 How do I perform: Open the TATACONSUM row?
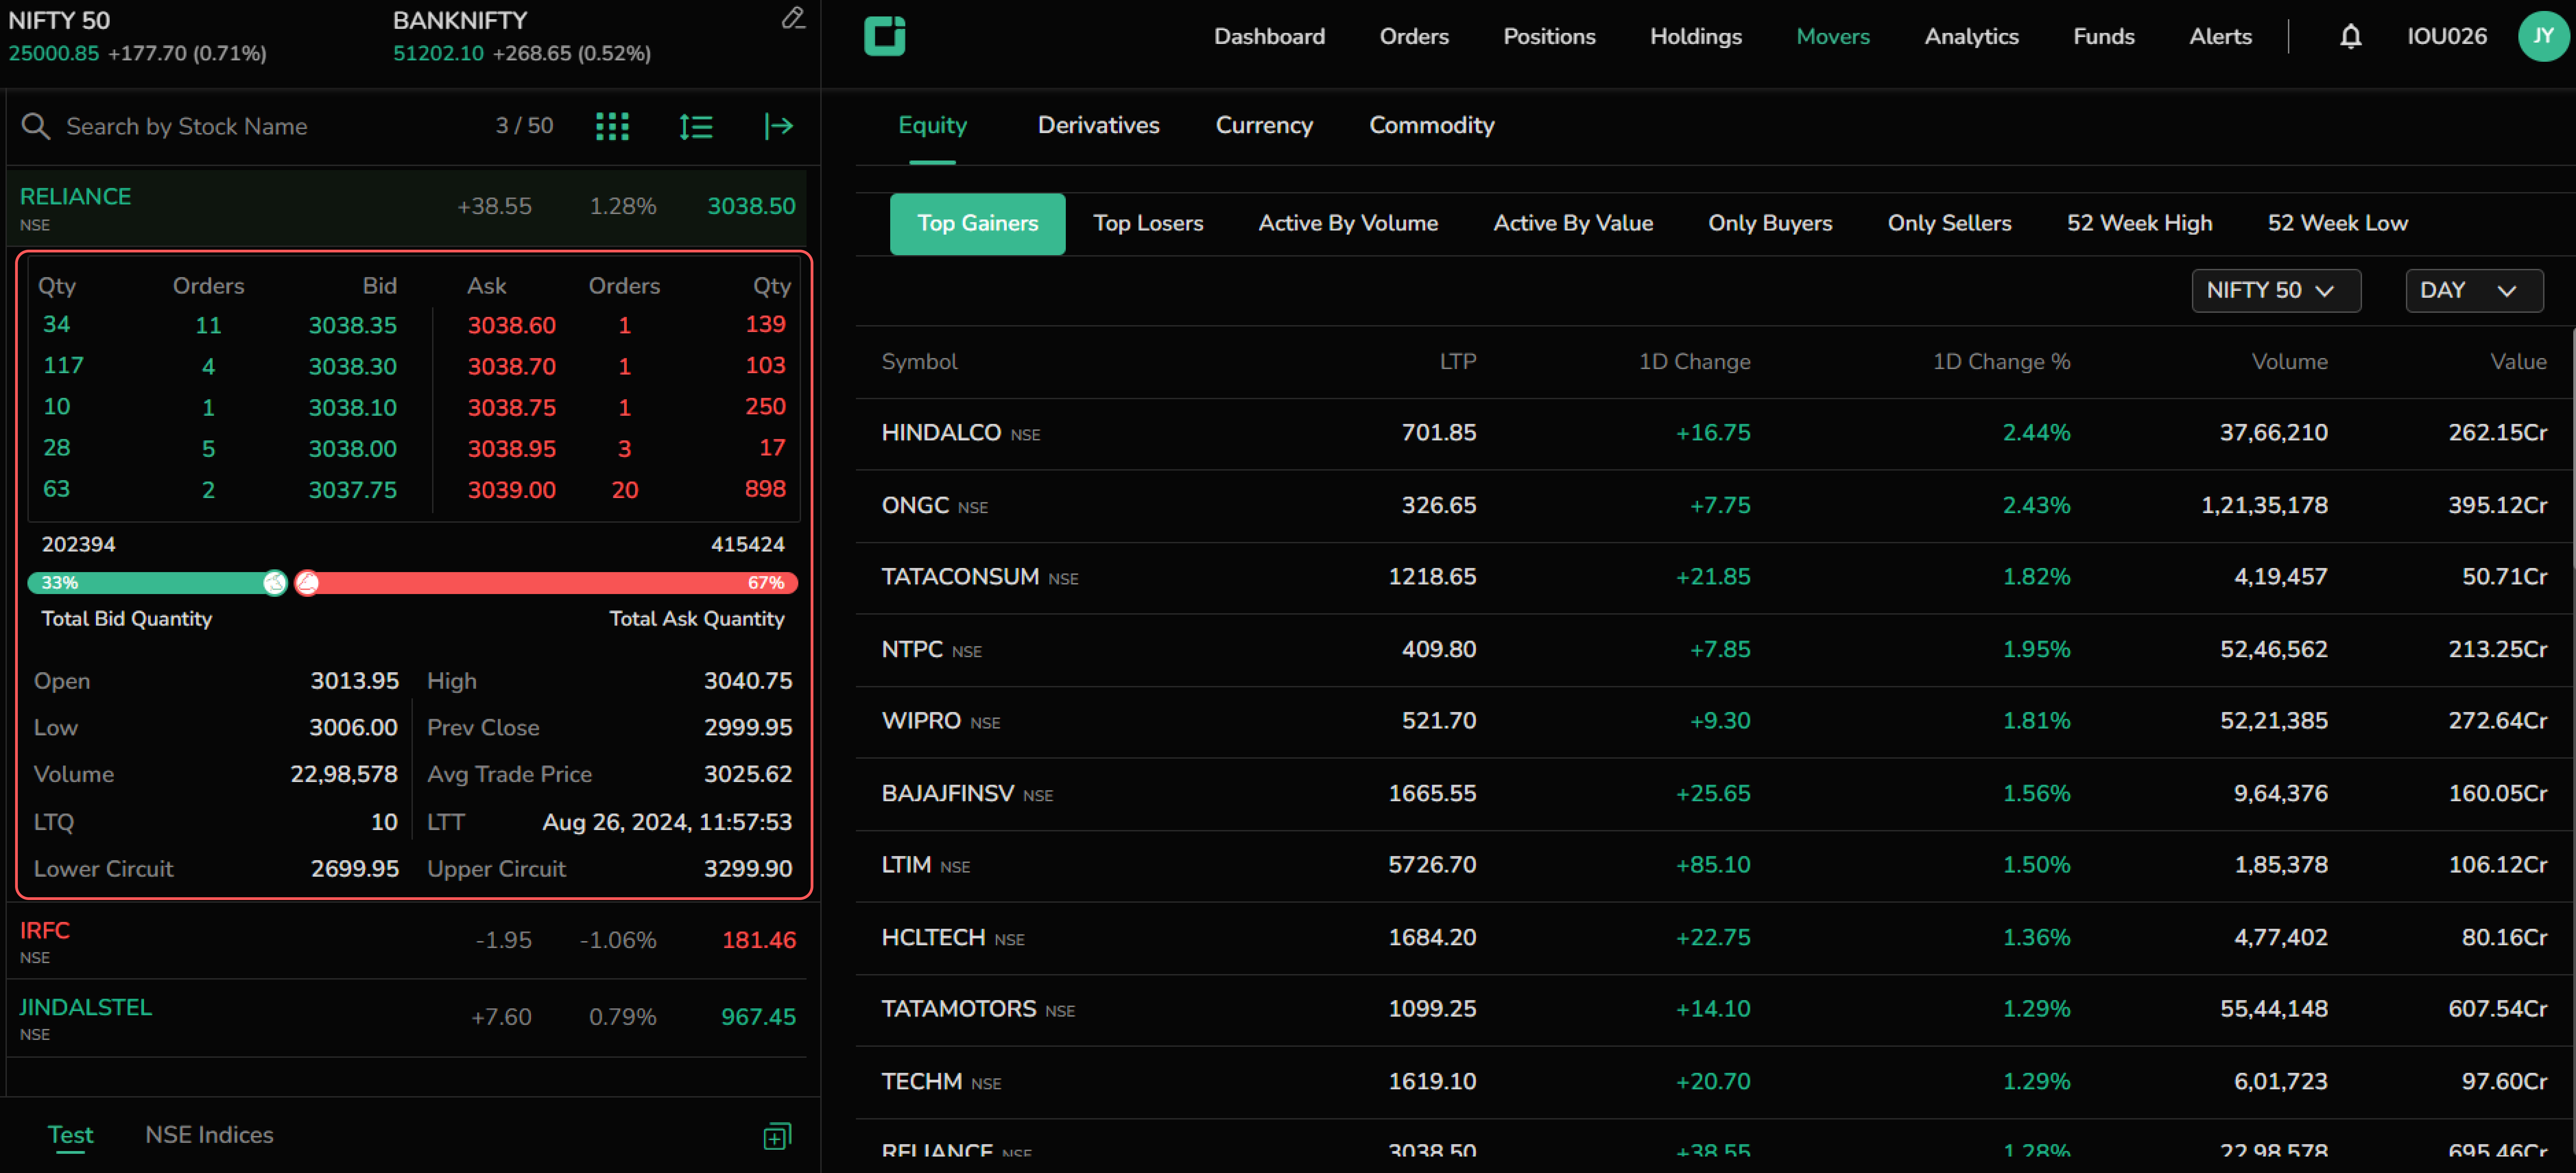(x=1714, y=578)
